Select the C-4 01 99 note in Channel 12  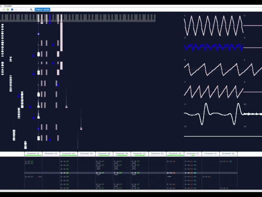coord(226,162)
